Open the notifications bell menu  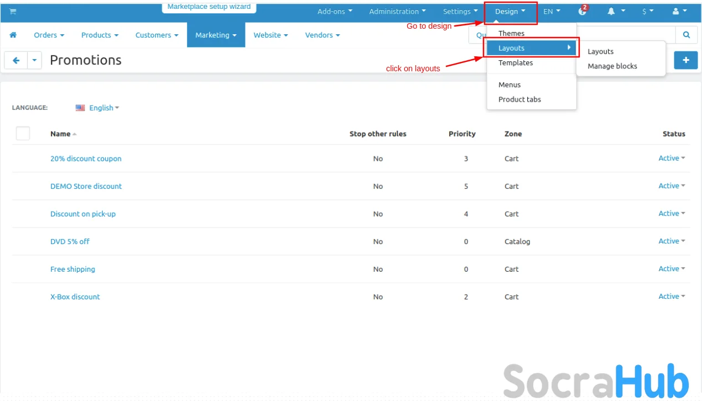pos(616,11)
